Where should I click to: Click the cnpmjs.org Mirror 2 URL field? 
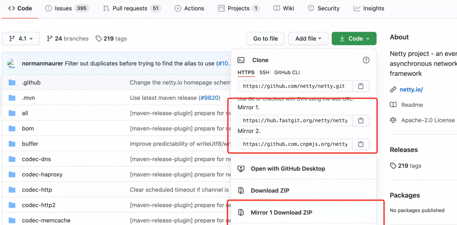pos(295,144)
